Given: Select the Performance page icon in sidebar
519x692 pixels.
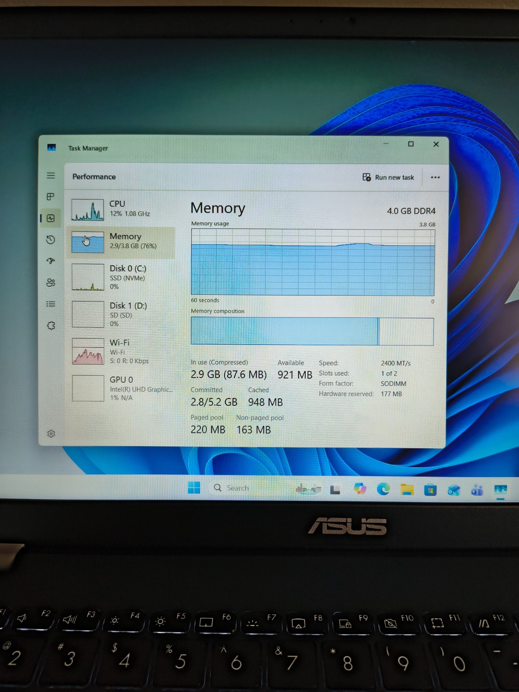Looking at the screenshot, I should click(x=51, y=218).
